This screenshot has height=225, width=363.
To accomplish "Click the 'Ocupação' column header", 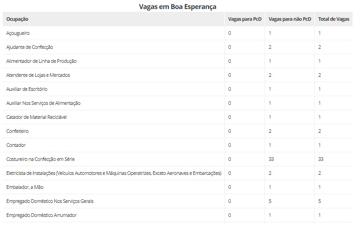I will click(x=18, y=19).
